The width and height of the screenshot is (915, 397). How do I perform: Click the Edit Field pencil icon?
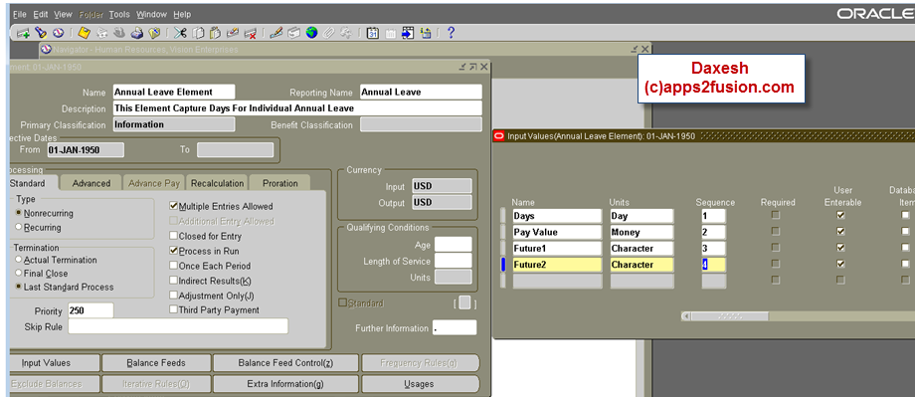click(276, 33)
